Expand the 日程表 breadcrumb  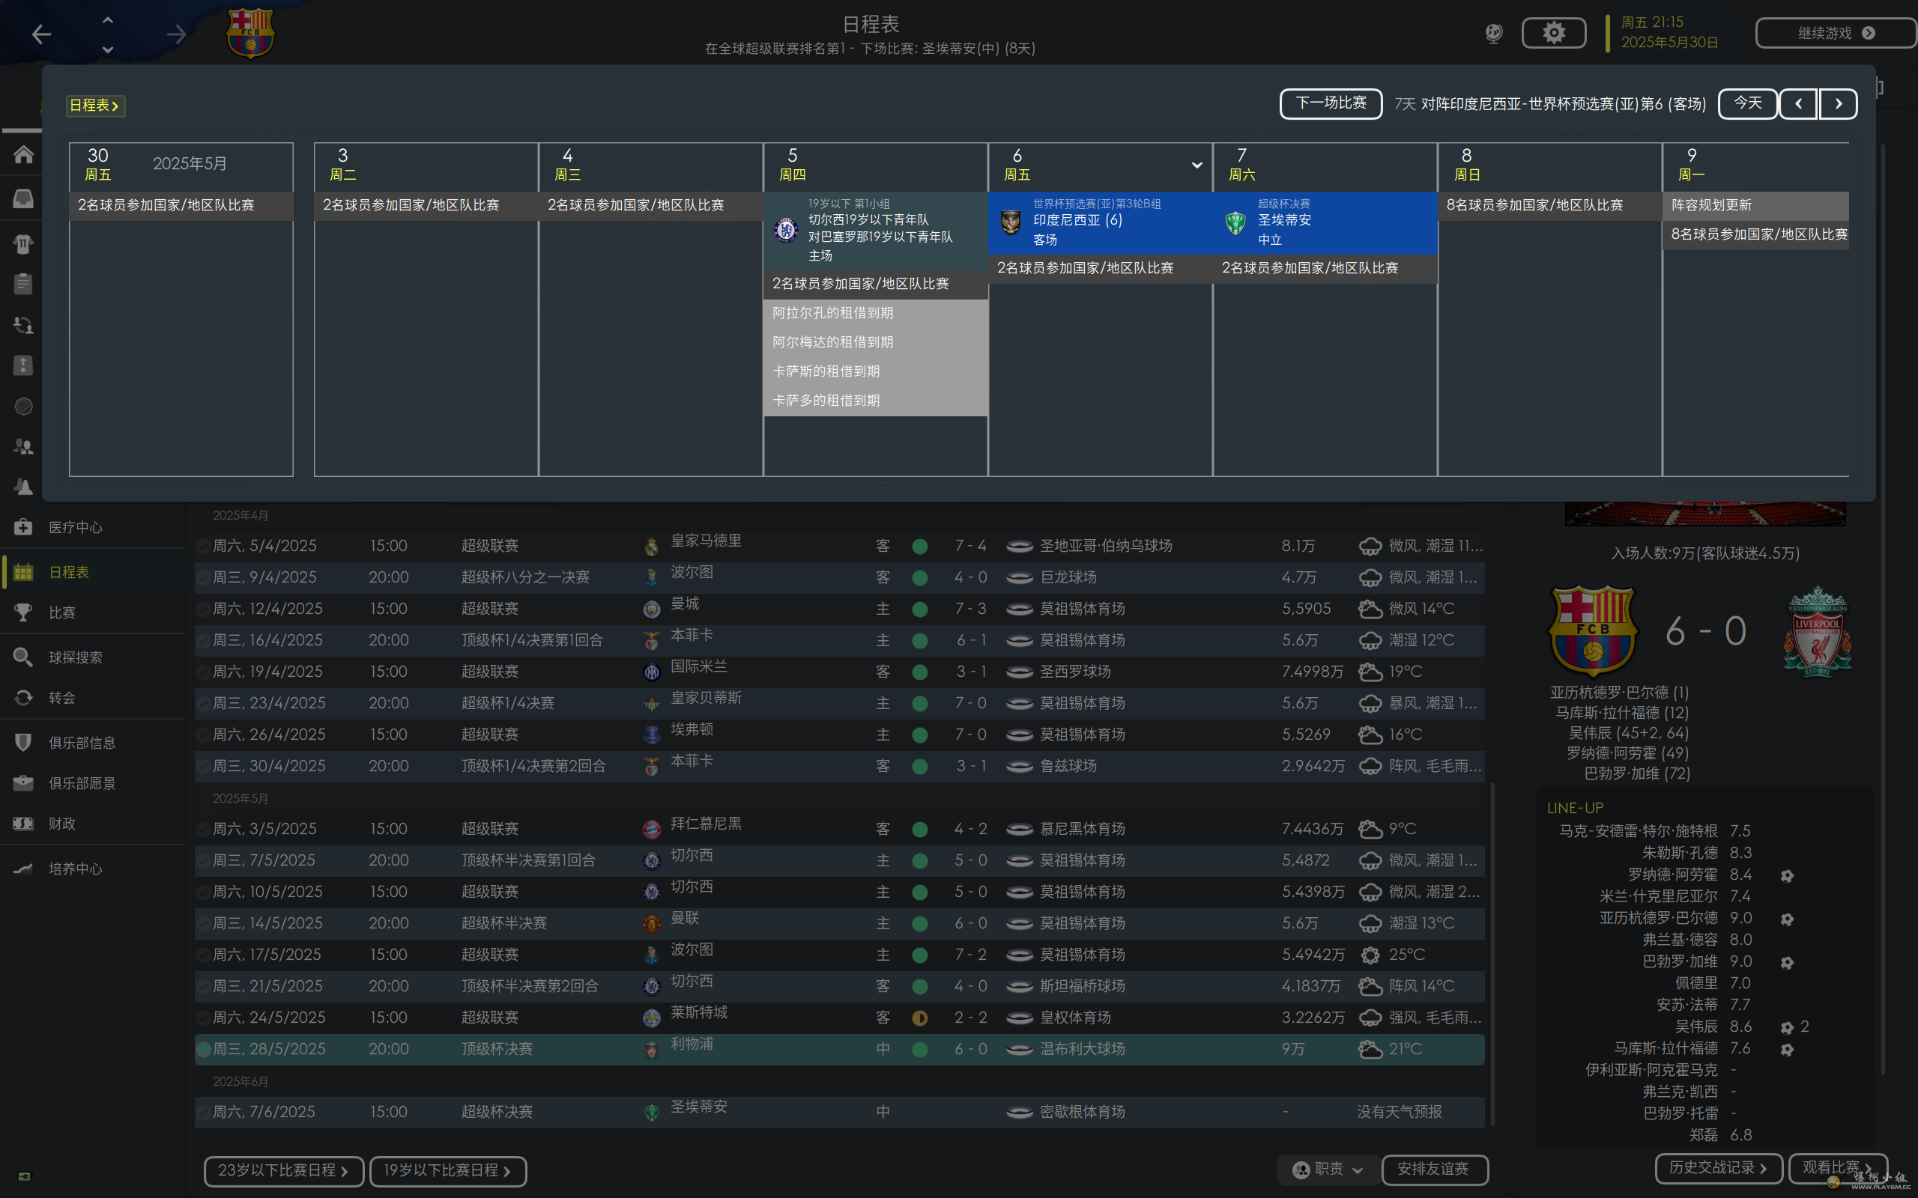point(95,106)
